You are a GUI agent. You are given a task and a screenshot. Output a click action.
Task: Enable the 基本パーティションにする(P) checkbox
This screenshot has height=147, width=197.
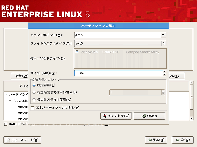(x=33, y=108)
